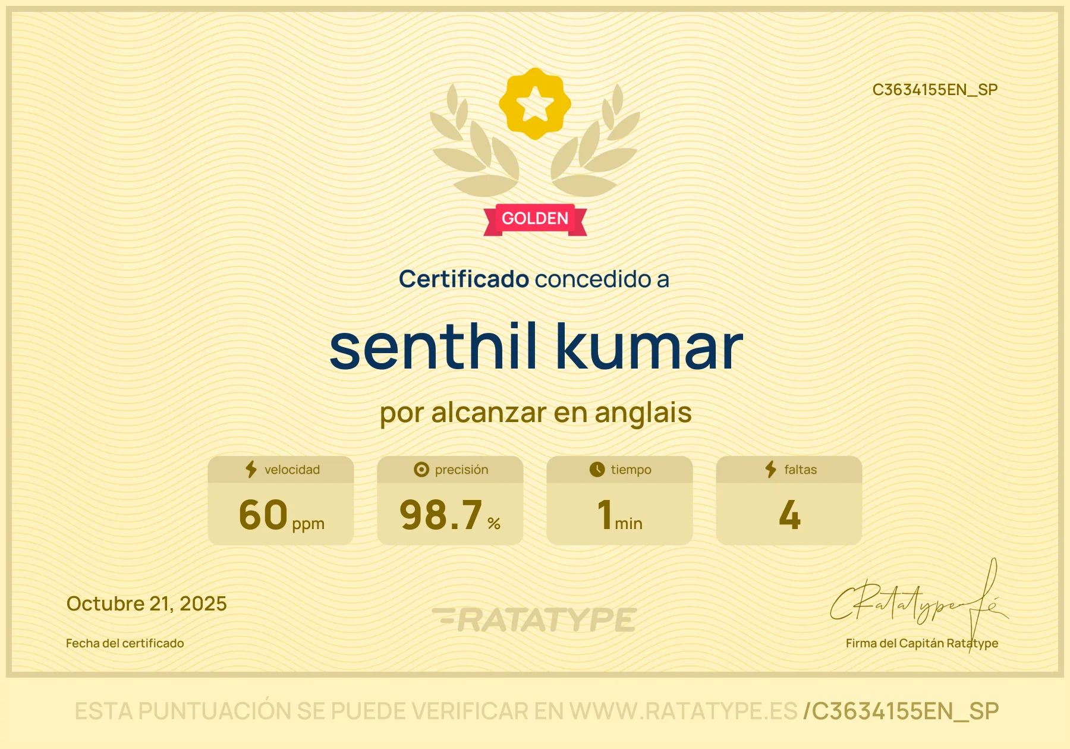Click the right laurel branch
The width and height of the screenshot is (1070, 749).
point(596,141)
